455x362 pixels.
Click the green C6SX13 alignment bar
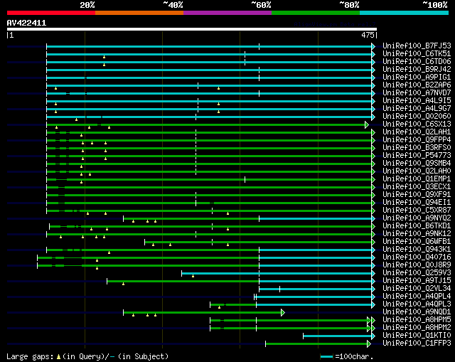[205, 125]
